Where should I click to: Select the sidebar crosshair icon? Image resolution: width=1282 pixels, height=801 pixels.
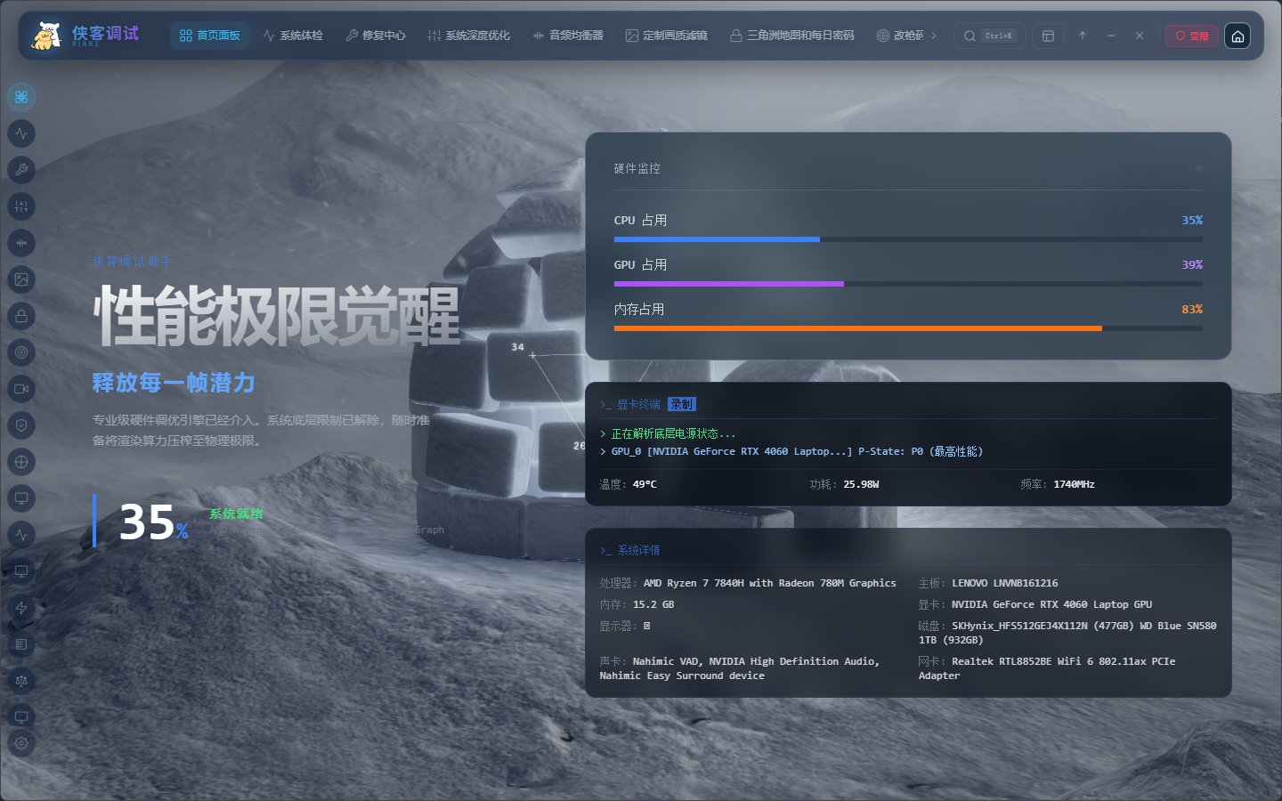pos(21,462)
